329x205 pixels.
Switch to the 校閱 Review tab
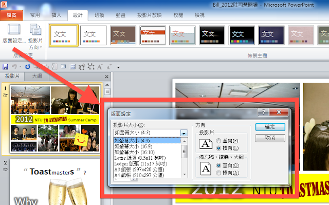tap(178, 15)
